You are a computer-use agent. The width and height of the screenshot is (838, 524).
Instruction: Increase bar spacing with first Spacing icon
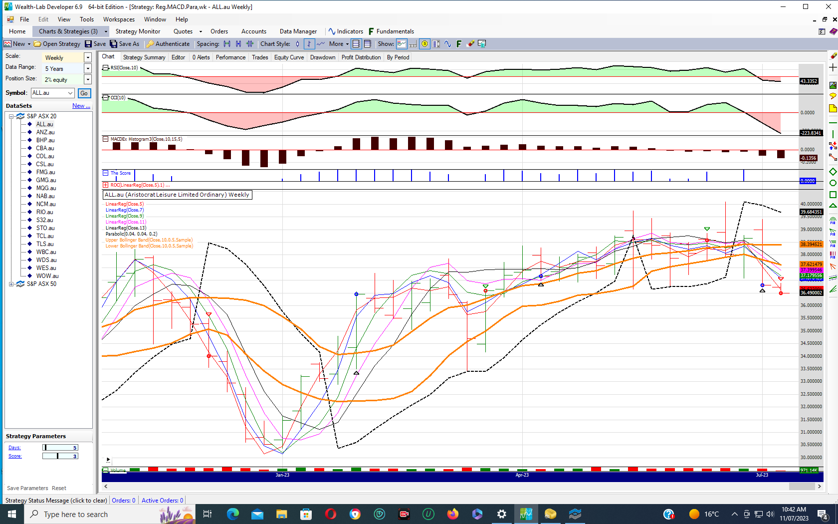pos(227,44)
